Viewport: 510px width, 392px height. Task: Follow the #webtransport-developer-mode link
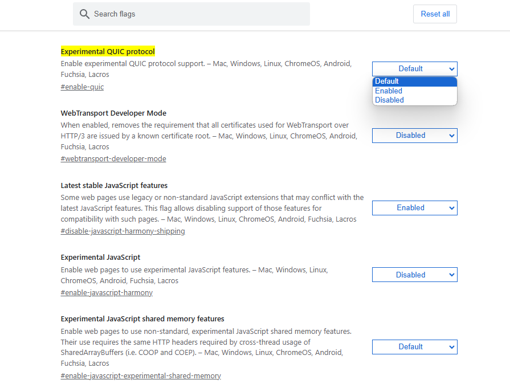click(x=113, y=159)
